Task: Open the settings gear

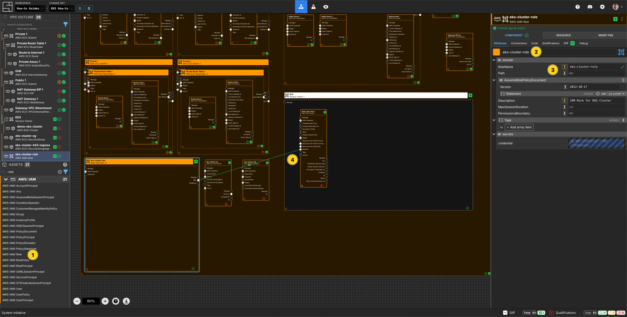Action: pyautogui.click(x=602, y=7)
